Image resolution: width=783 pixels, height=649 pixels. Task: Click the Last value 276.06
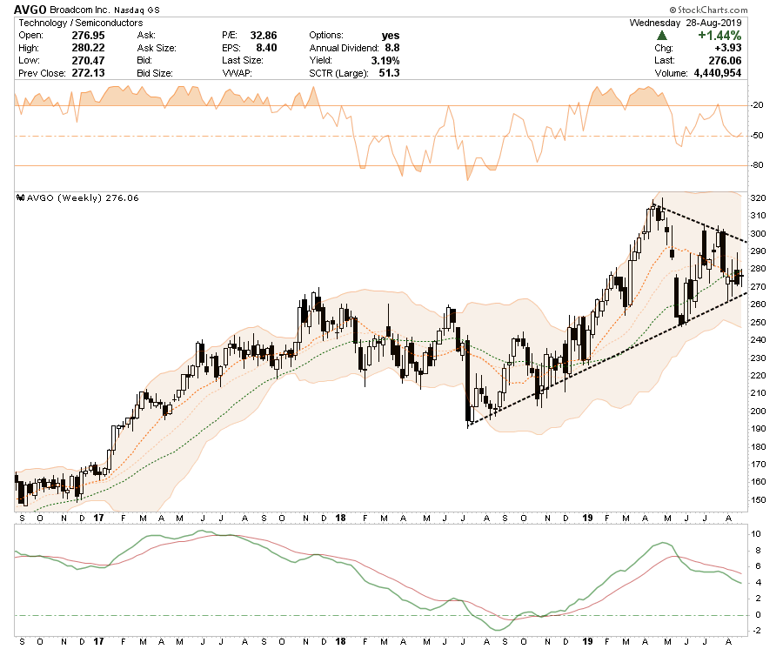click(x=725, y=60)
